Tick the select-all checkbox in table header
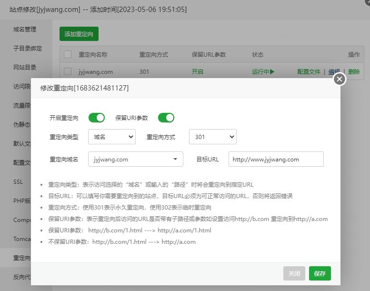 click(x=68, y=54)
